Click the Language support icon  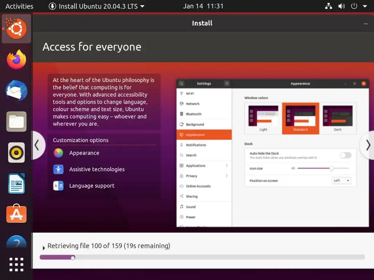58,186
